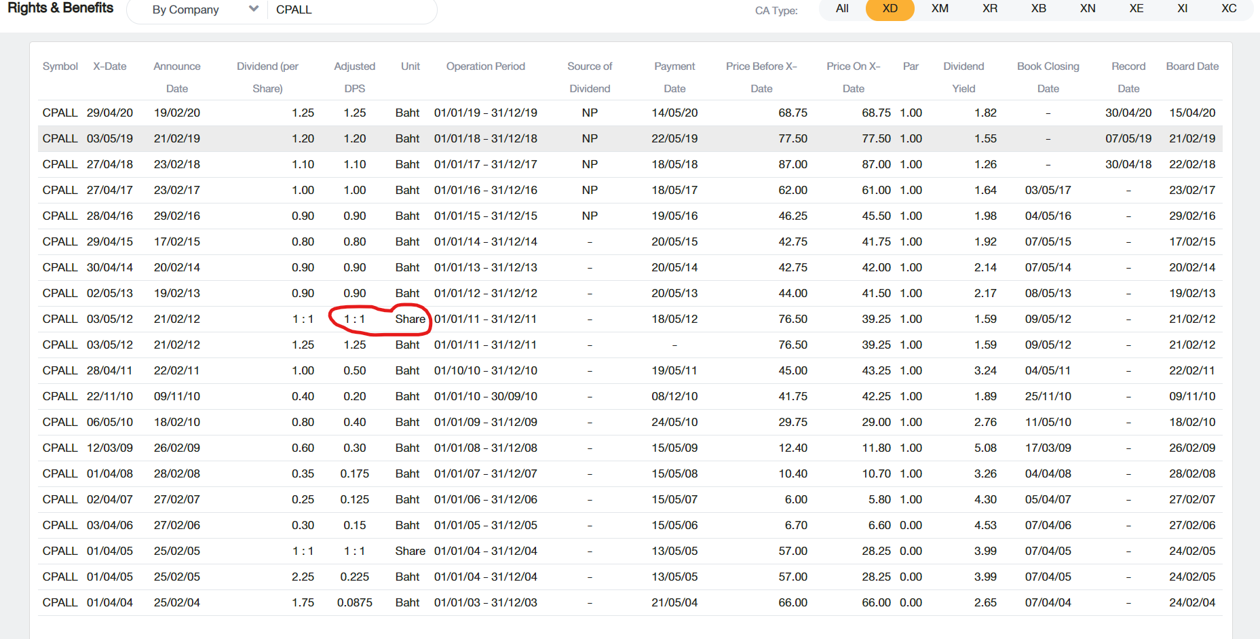The height and width of the screenshot is (639, 1260).
Task: Choose the XE CA type option
Action: [x=1137, y=9]
